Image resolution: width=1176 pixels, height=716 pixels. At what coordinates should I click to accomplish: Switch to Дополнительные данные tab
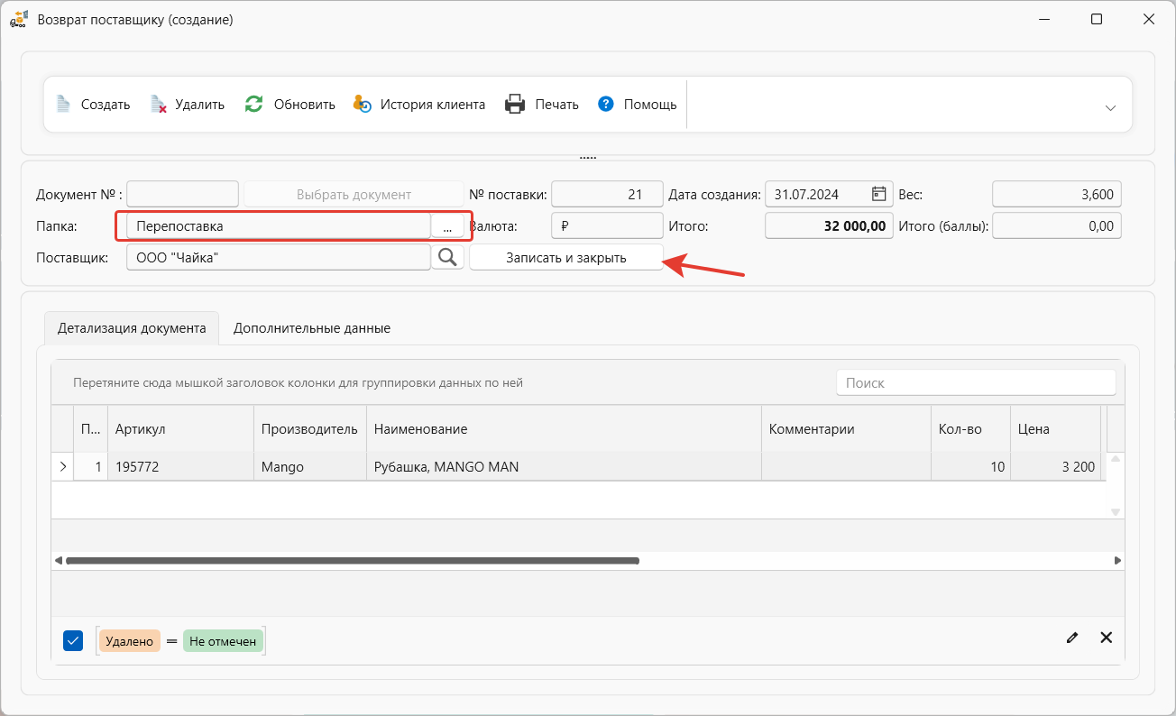312,328
